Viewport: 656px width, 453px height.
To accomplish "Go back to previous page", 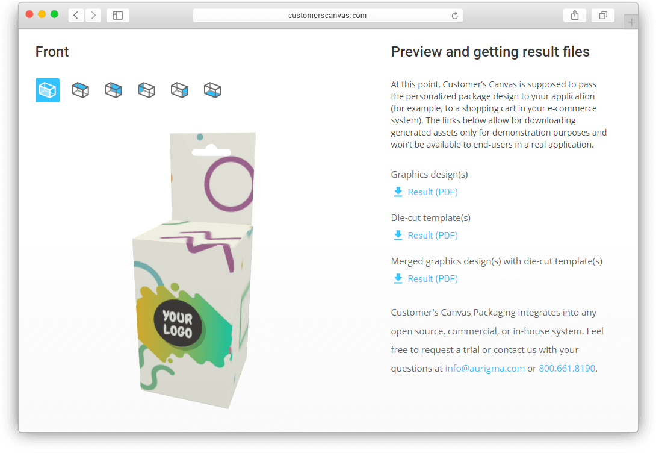I will (76, 16).
